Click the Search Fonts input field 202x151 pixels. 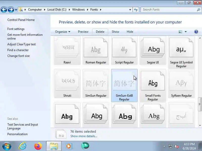pos(169,10)
